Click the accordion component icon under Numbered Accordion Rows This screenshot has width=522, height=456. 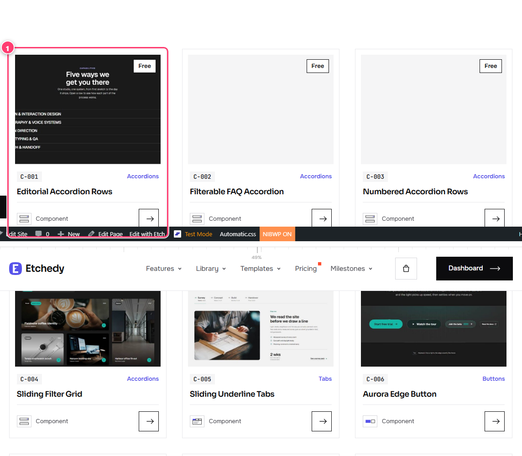(370, 219)
